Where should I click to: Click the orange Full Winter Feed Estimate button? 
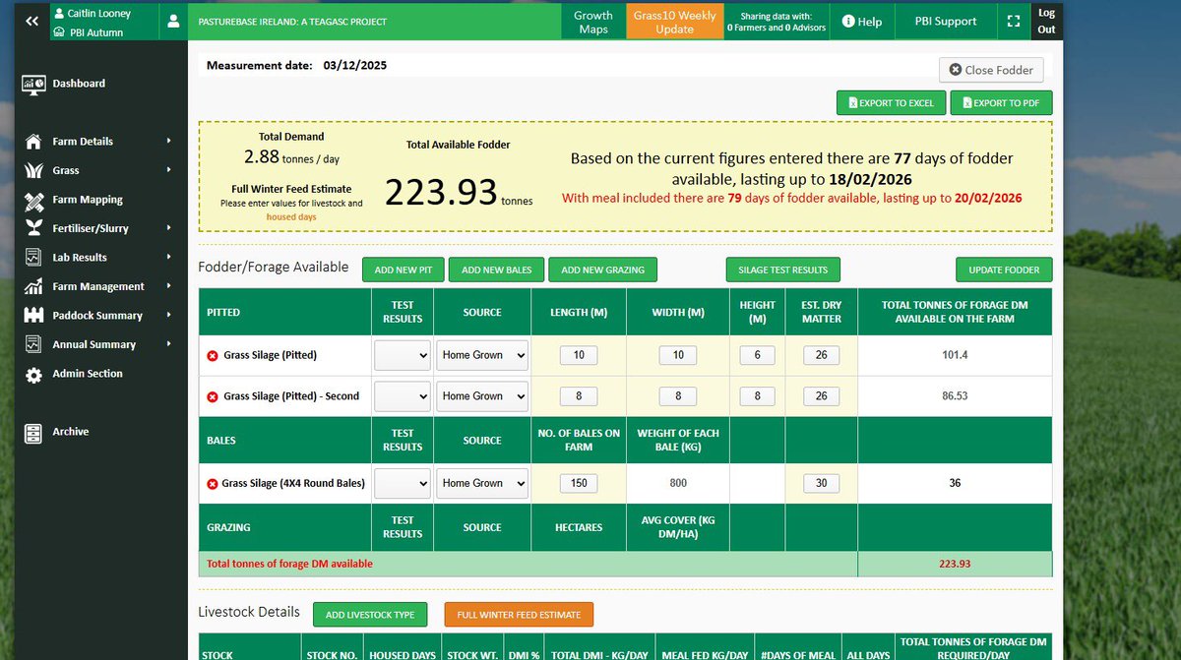coord(519,615)
